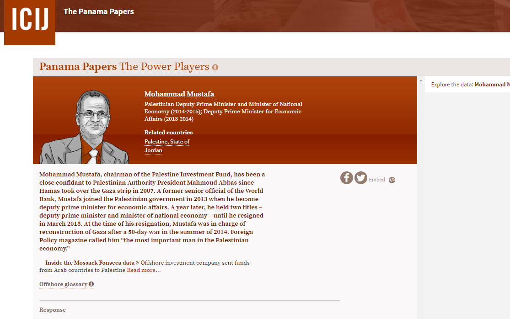Screen dimensions: 510x319
Task: Click Read more... link
Action: (144, 270)
